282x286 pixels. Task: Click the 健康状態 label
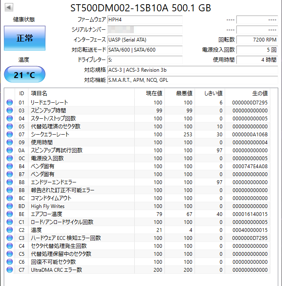(24, 19)
